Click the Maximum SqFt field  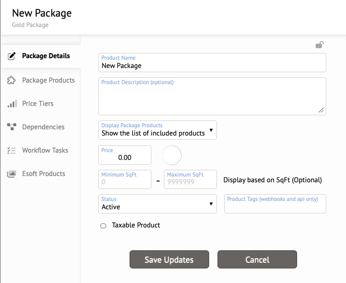click(190, 179)
